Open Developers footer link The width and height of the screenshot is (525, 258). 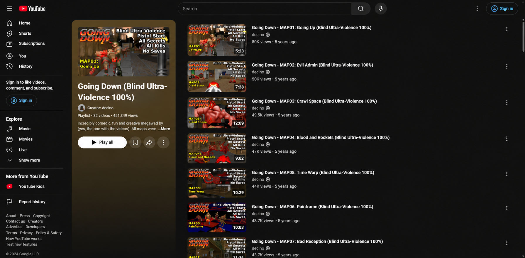(35, 227)
